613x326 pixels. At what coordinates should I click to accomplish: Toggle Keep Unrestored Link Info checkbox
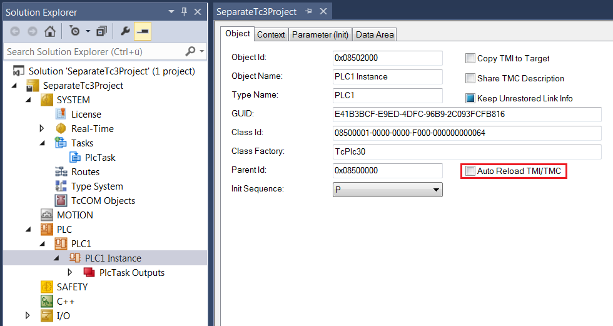click(x=470, y=98)
